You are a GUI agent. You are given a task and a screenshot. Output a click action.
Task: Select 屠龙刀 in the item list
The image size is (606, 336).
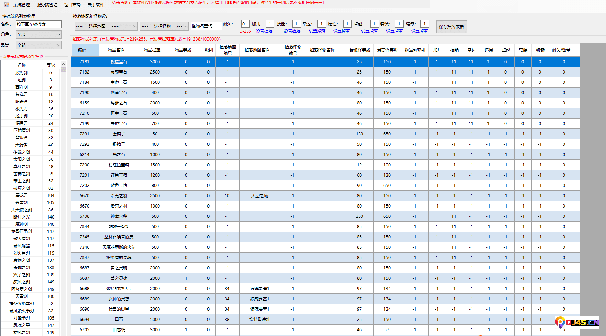(x=22, y=195)
